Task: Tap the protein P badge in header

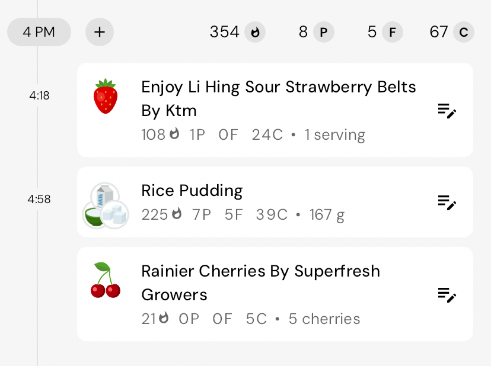Action: click(323, 32)
